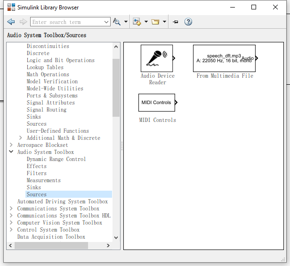The image size is (290, 266).
Task: Select Model-Wide Utilities library
Action: point(55,88)
